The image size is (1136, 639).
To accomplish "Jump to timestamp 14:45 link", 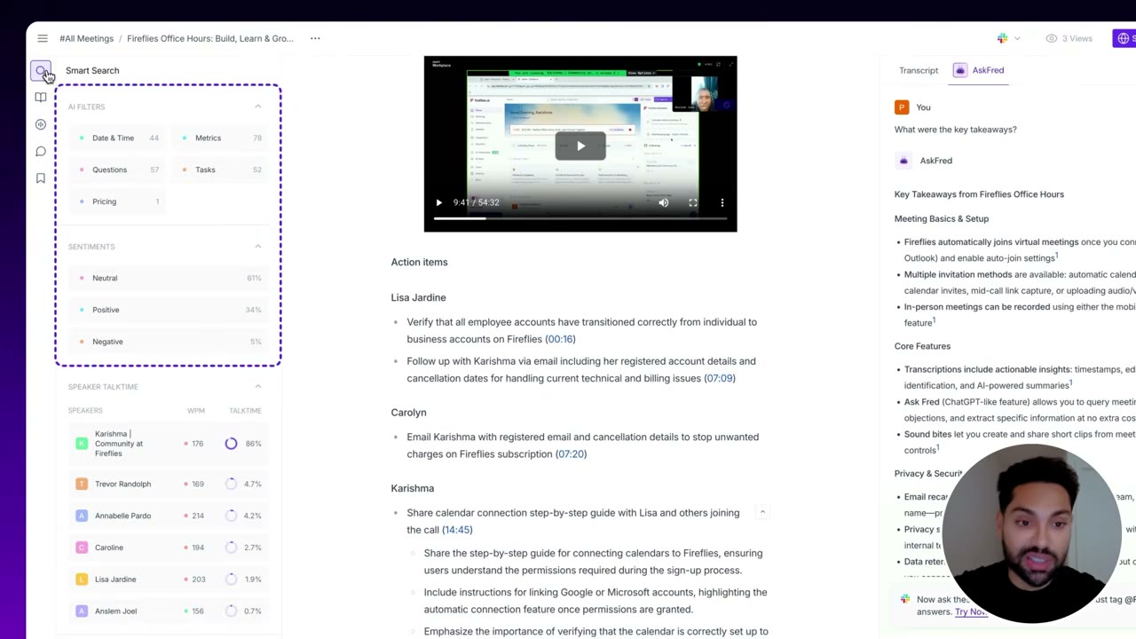I will coord(457,530).
